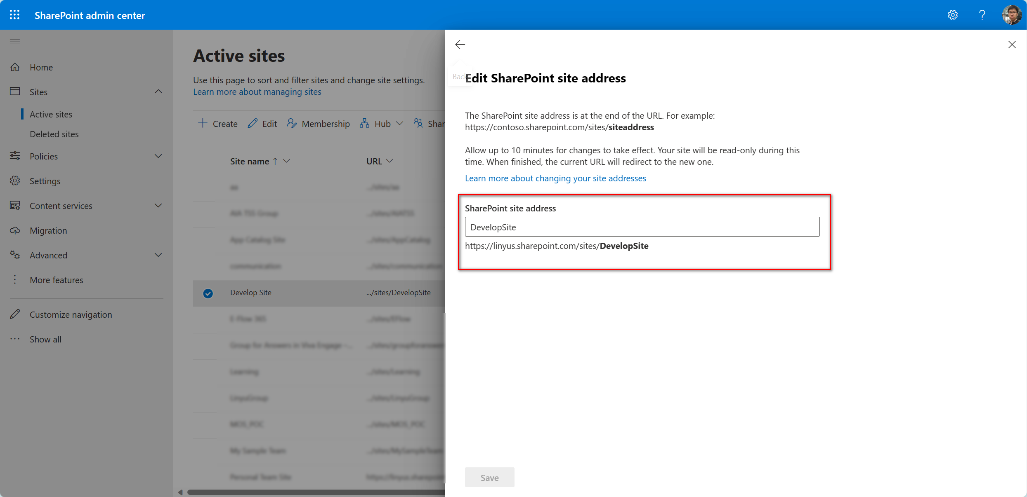Viewport: 1027px width, 497px height.
Task: Click the Create button label
Action: (225, 124)
